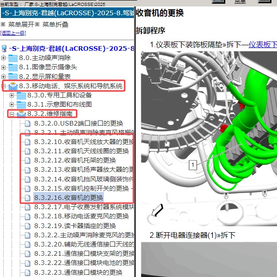Open 8.3.2.0.USB2端口接口的更换 entry
Image resolution: width=277 pixels, height=277 pixels.
coord(78,123)
